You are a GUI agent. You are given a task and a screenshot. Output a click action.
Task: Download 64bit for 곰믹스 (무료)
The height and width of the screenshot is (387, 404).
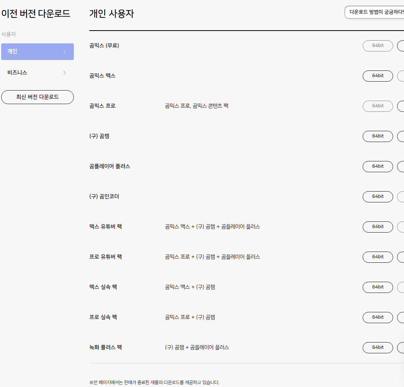click(x=378, y=46)
